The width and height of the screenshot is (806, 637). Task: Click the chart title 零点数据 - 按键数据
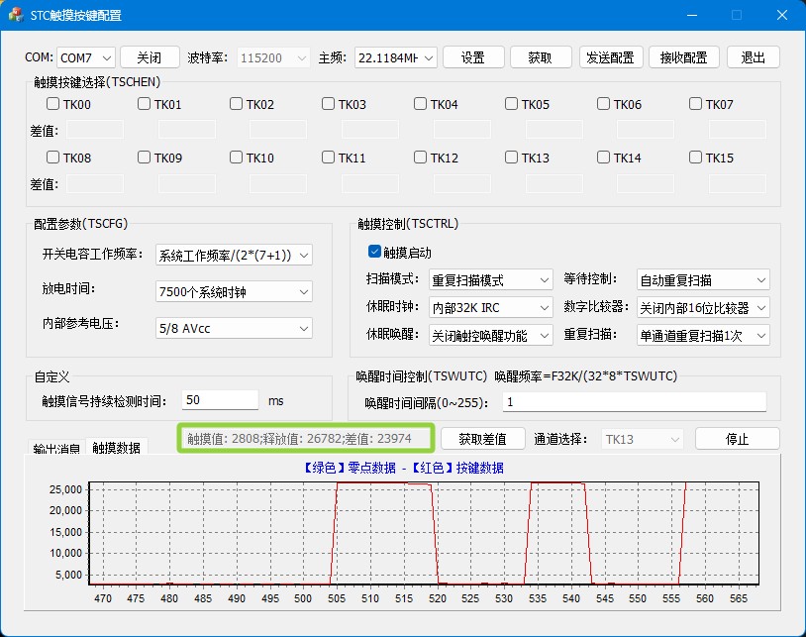tap(402, 468)
